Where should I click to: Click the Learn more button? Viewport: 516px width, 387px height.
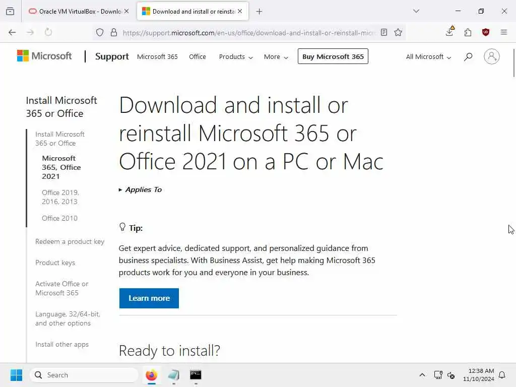pyautogui.click(x=149, y=298)
